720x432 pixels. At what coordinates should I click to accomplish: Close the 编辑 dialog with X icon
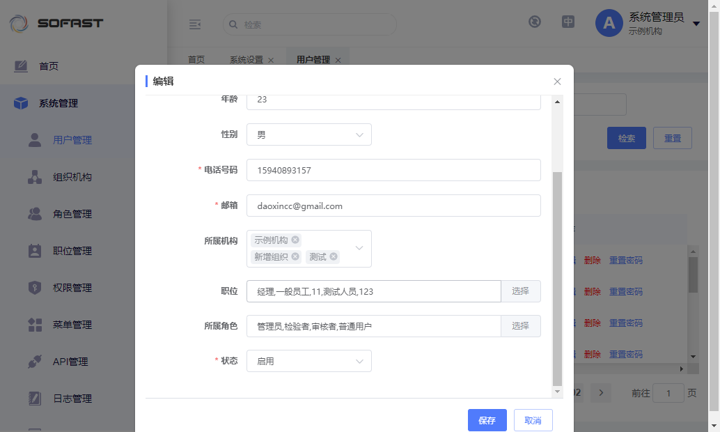[557, 82]
